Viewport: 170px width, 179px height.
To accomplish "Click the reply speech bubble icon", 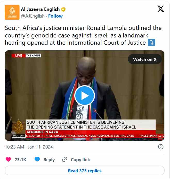I will (x=37, y=159).
